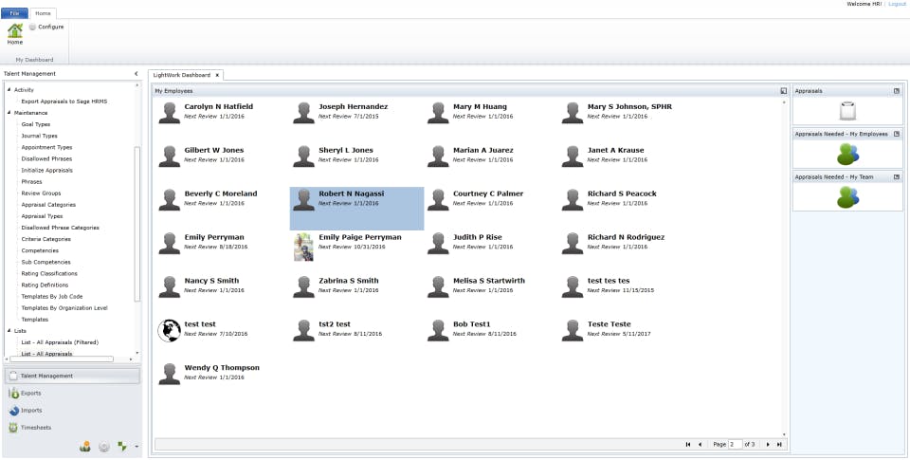Open Templates By Job Code item
910x460 pixels.
click(51, 296)
